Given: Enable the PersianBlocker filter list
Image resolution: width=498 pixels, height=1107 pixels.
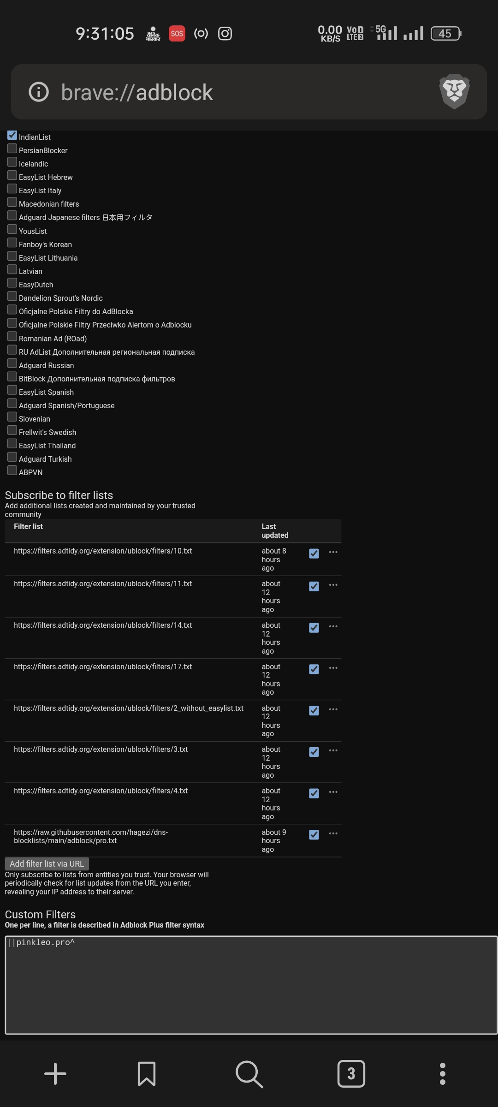Looking at the screenshot, I should [x=12, y=148].
